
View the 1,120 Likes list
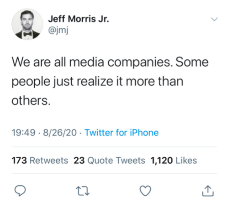(174, 161)
